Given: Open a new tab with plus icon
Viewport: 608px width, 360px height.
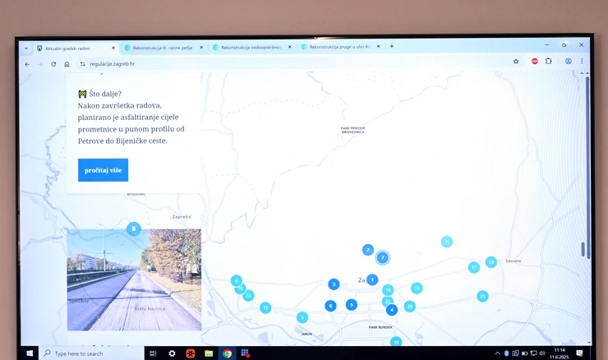Looking at the screenshot, I should 392,46.
